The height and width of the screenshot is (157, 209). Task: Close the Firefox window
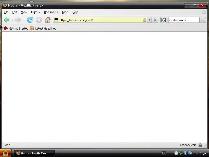pos(202,5)
